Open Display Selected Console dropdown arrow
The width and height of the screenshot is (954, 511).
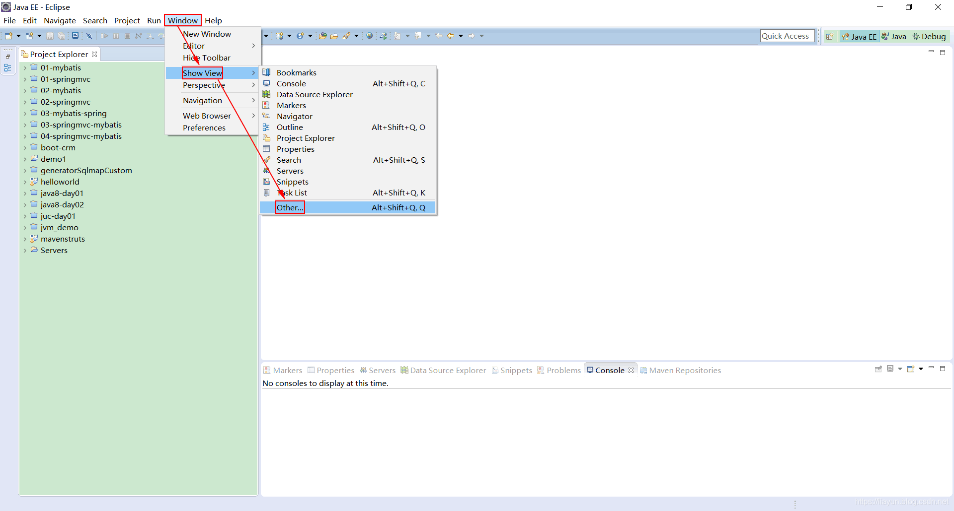[x=900, y=369]
